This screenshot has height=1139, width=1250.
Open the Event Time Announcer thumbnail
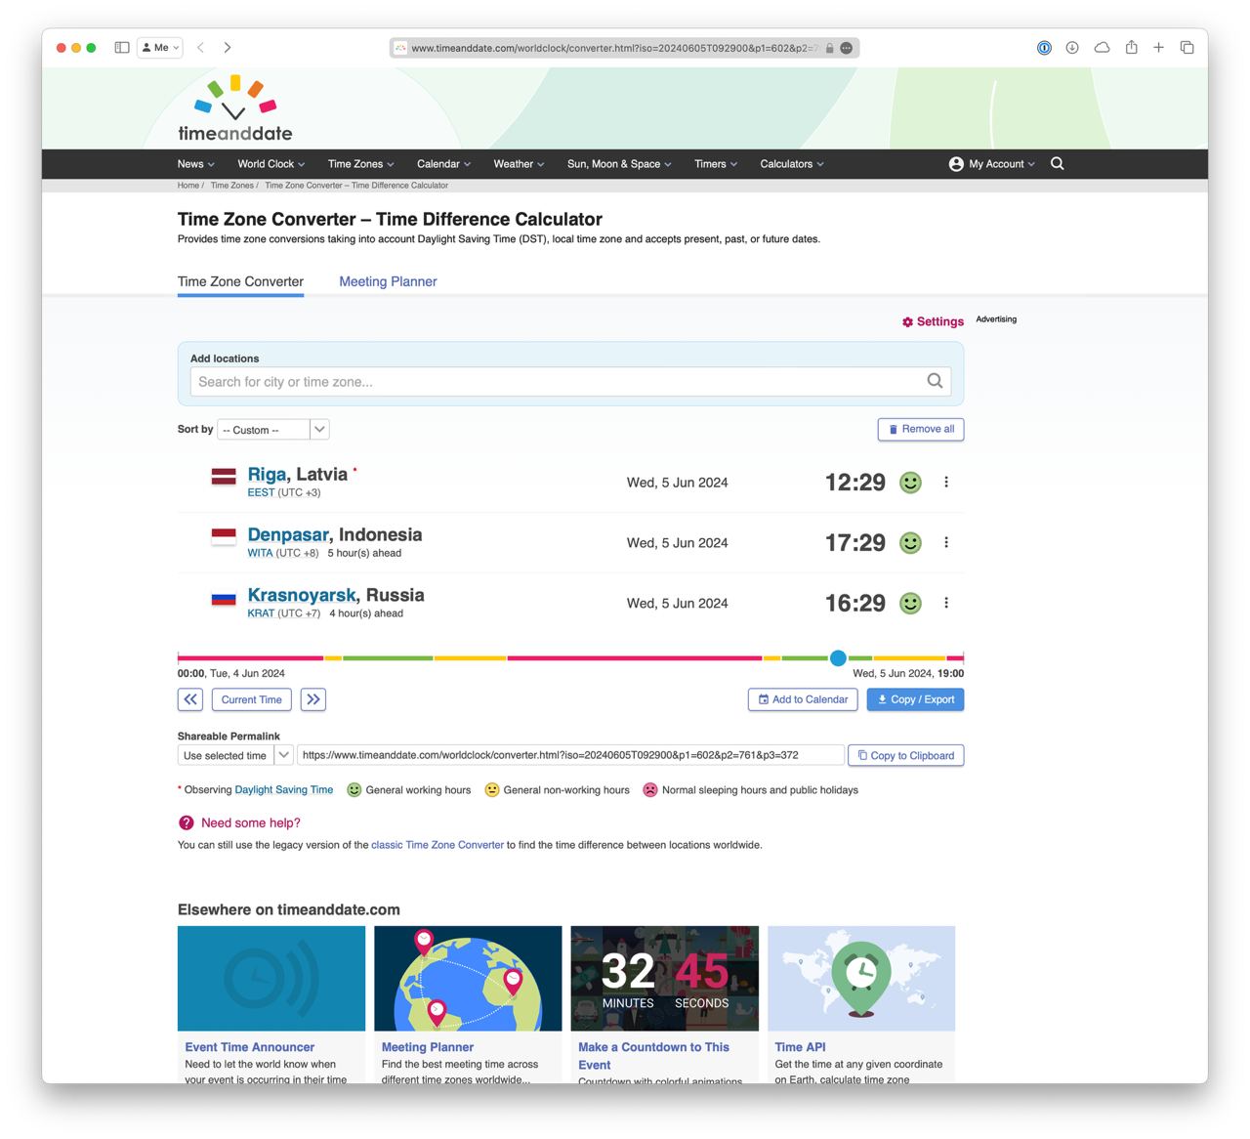[271, 979]
